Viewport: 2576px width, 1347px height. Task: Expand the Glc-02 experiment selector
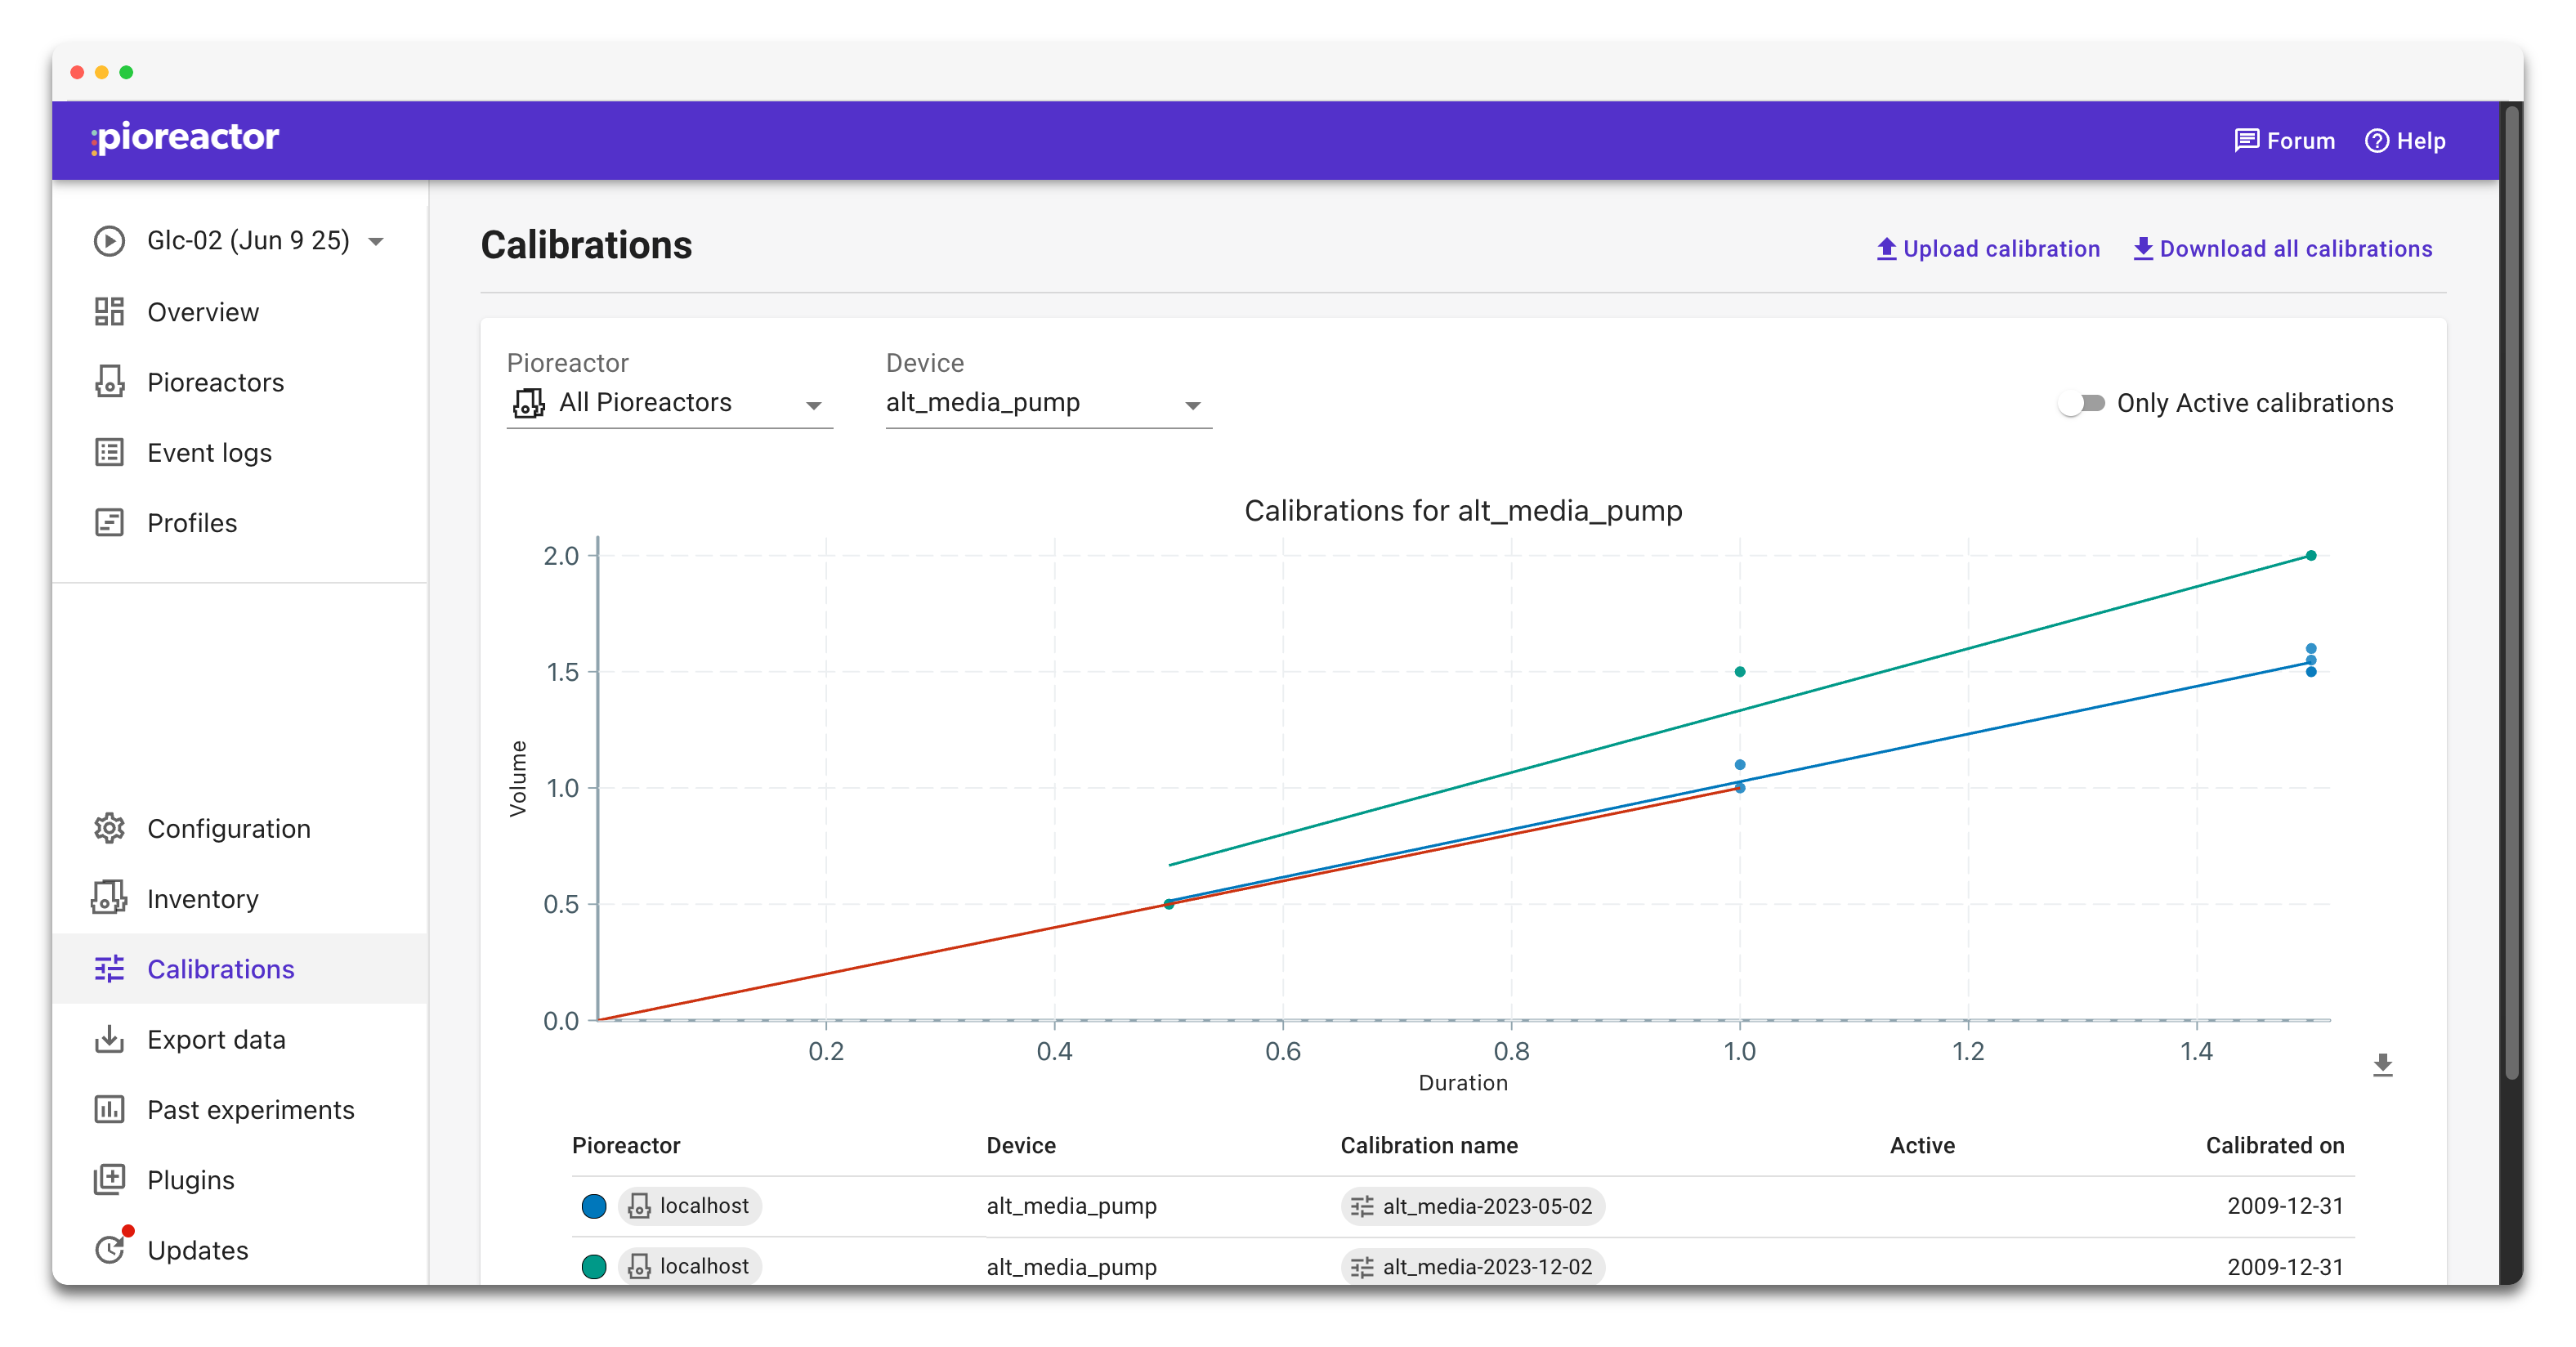point(376,240)
